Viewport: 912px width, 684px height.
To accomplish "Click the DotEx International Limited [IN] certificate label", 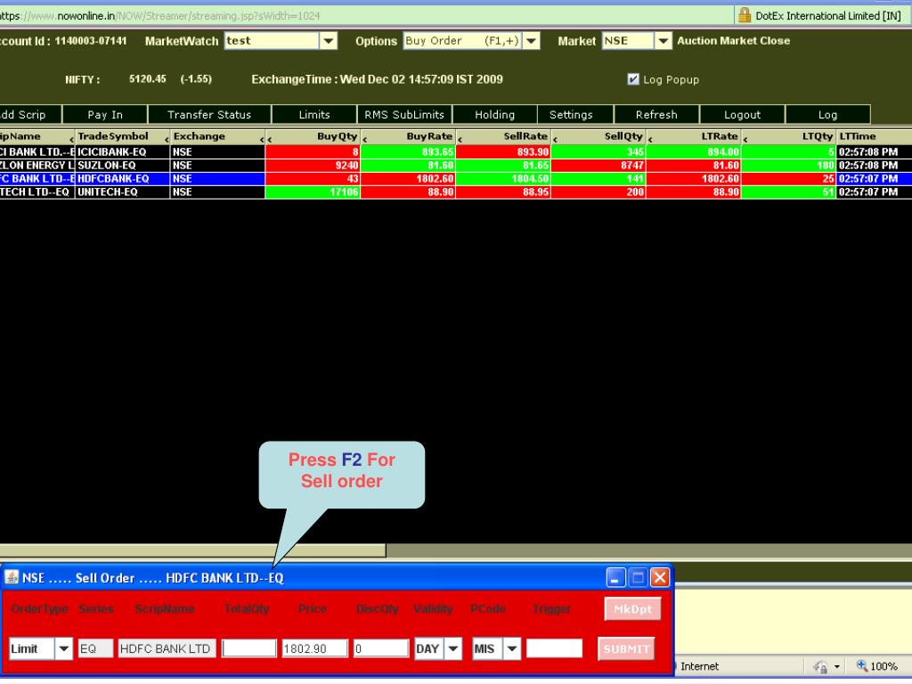I will pyautogui.click(x=828, y=16).
